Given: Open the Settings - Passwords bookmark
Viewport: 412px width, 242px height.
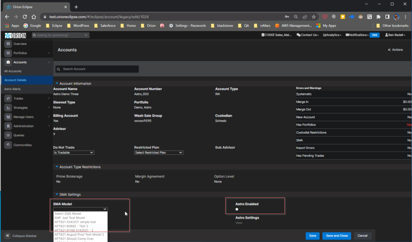Looking at the screenshot, I should tap(187, 26).
